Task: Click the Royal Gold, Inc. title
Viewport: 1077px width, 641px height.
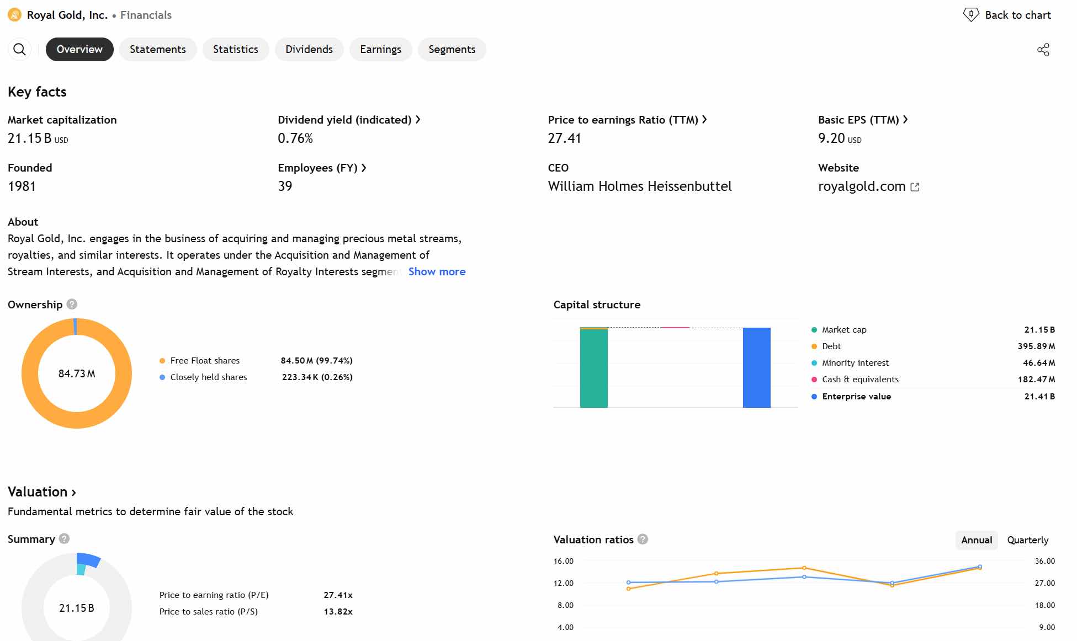Action: [67, 15]
